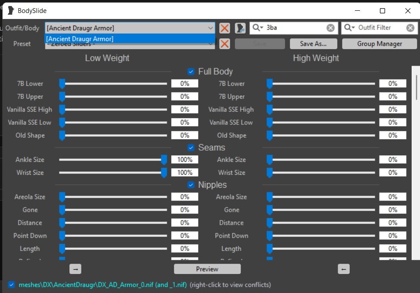The height and width of the screenshot is (293, 420).
Task: Edit the low weight Distance percentage box
Action: coord(185,223)
